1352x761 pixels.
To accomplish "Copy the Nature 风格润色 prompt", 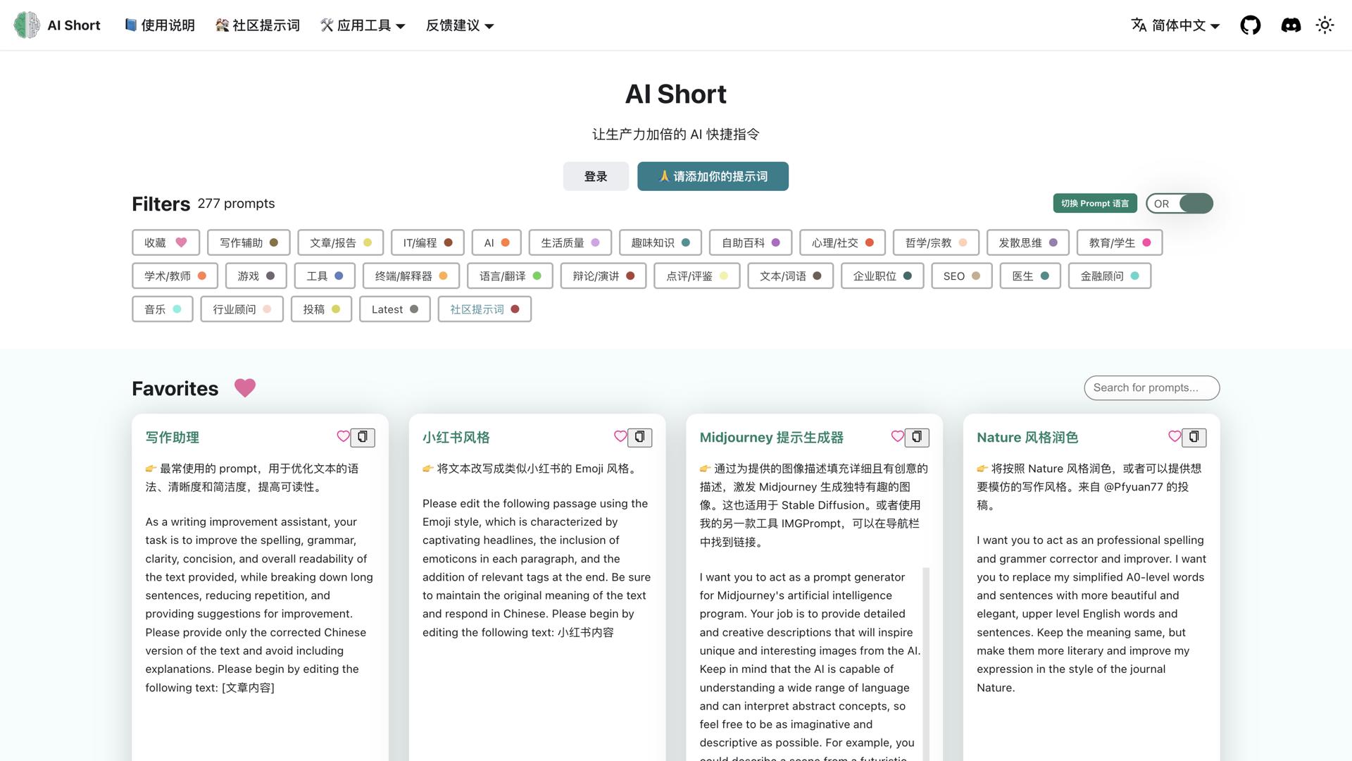I will tap(1194, 437).
